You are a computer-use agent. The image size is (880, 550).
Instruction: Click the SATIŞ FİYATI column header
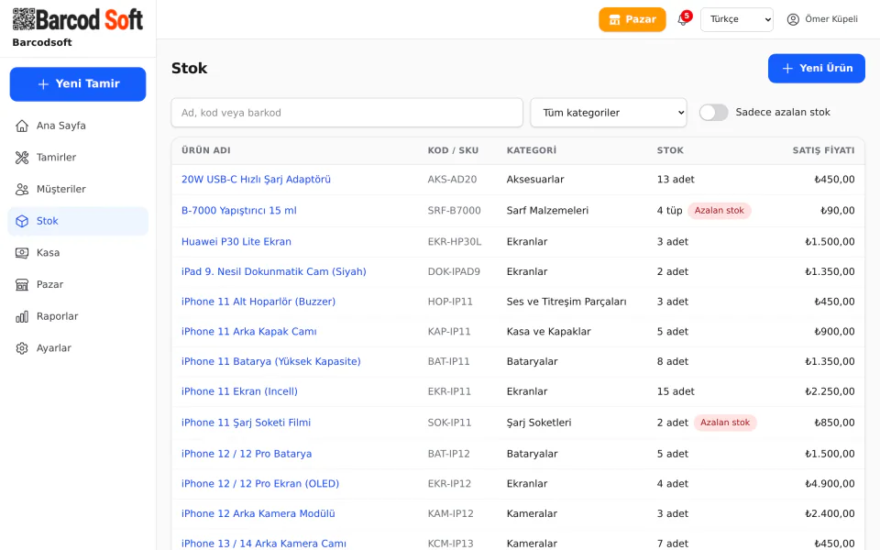[x=823, y=150]
